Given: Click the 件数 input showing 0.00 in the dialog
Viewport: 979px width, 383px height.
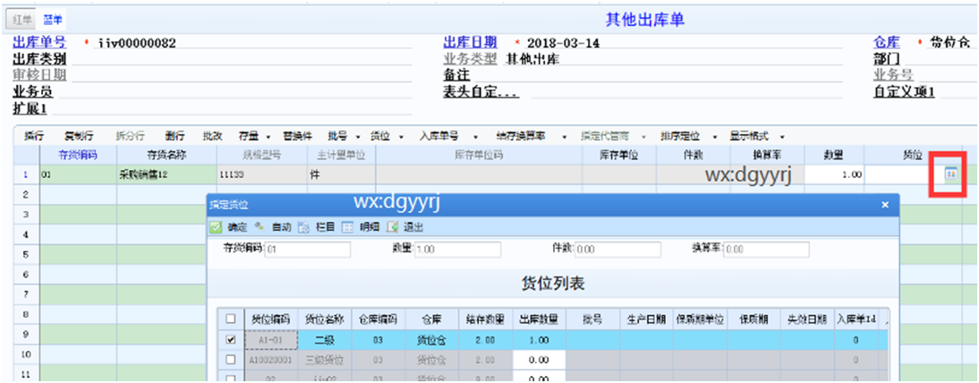Looking at the screenshot, I should (x=617, y=250).
